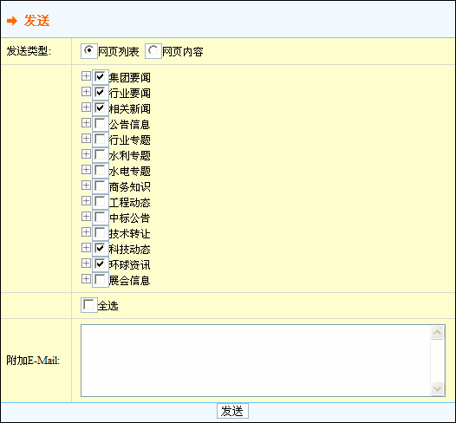Check the 行业专题 checkbox

pyautogui.click(x=101, y=140)
